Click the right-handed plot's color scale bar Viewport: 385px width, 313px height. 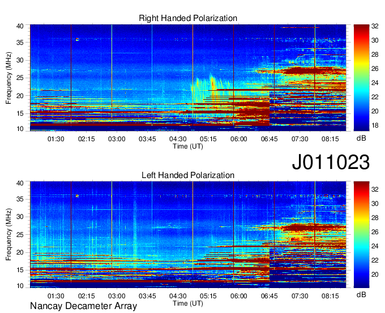coord(361,78)
